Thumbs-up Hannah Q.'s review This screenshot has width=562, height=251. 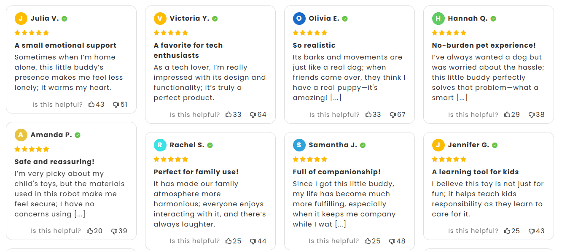507,115
